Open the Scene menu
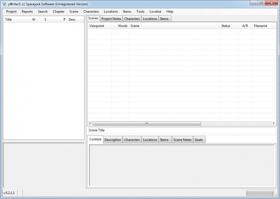Viewport: 280px width, 199px height. coord(74,11)
